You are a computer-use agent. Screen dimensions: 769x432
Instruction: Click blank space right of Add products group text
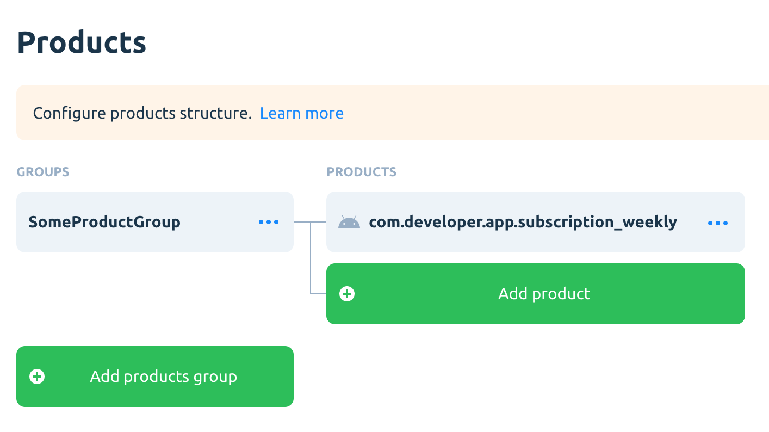[x=266, y=377]
